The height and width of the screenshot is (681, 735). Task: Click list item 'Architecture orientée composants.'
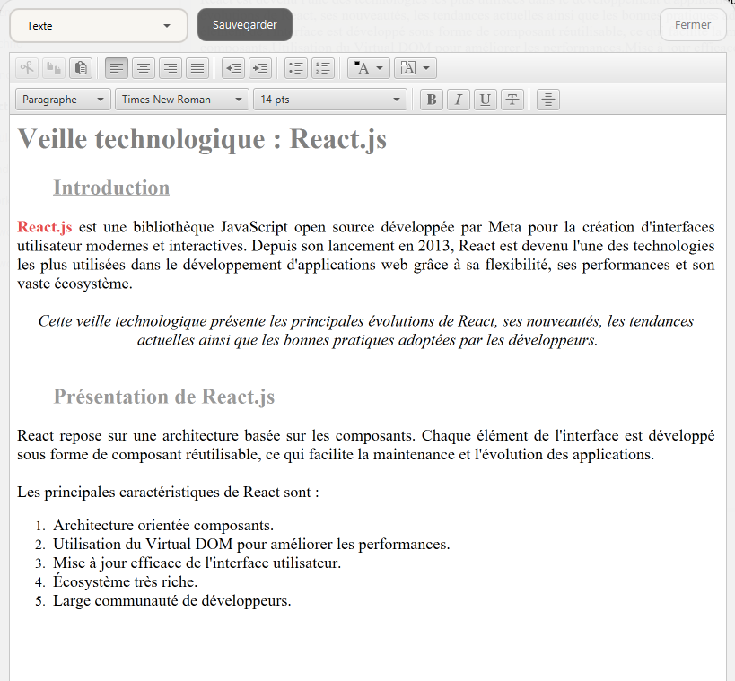point(163,526)
